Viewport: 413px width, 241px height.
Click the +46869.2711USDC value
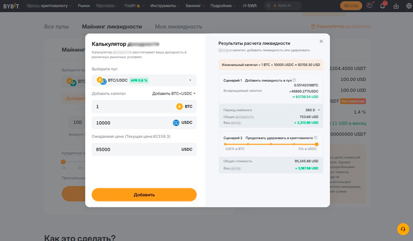(303, 91)
